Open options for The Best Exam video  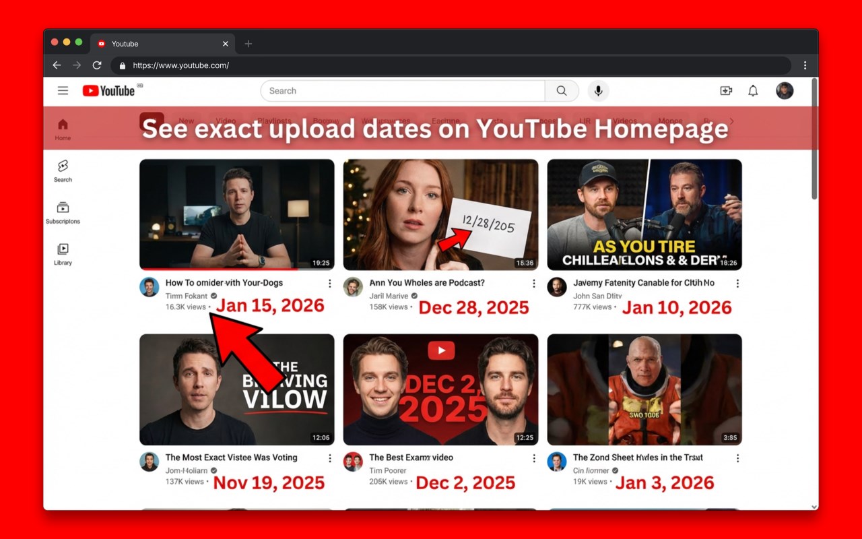coord(534,458)
